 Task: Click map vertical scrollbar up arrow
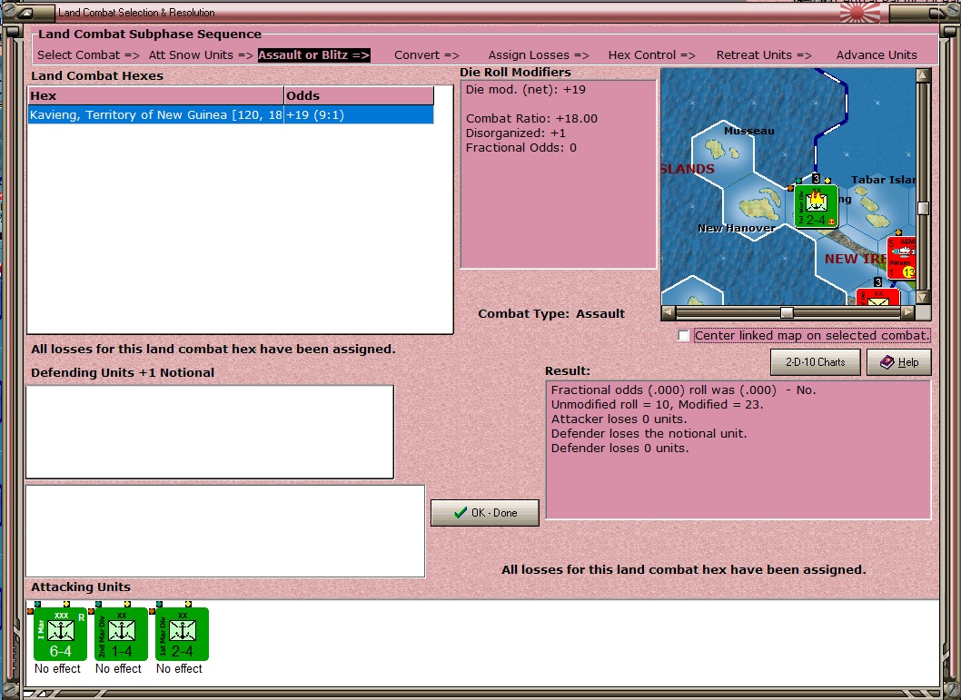(924, 75)
